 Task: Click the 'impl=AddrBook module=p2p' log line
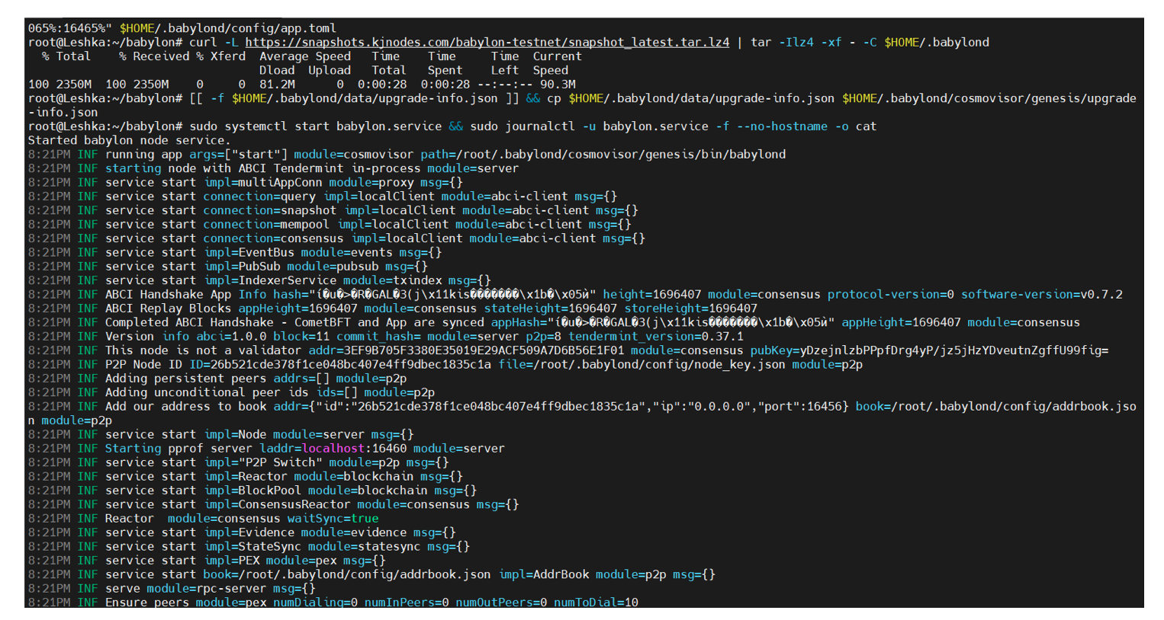(x=371, y=575)
